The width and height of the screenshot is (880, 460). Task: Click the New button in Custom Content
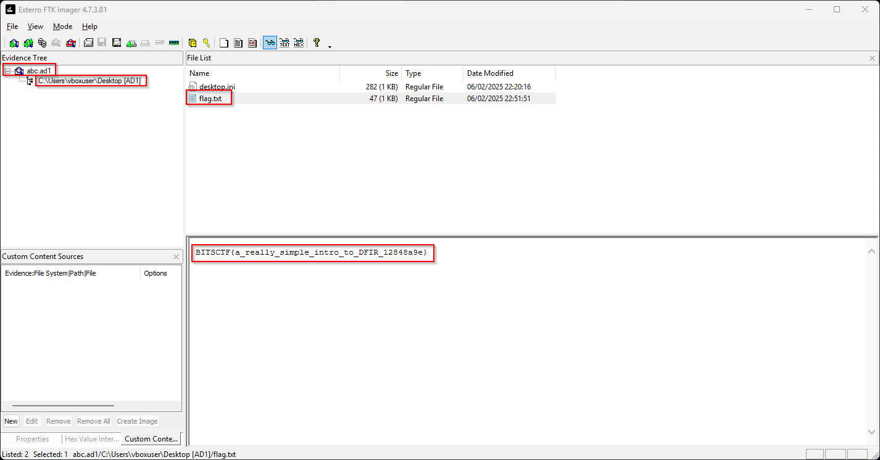point(11,421)
